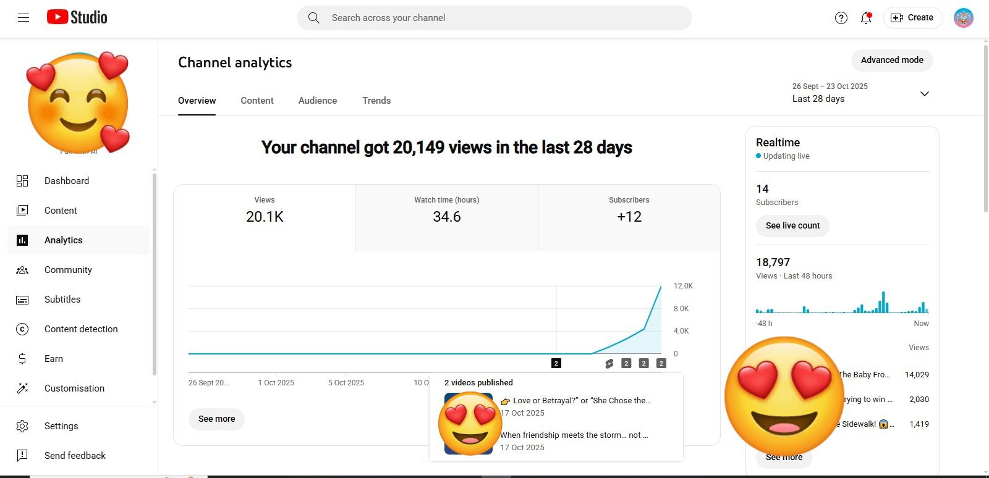Screen dimensions: 989x478
Task: Switch to the Trends tab
Action: coord(376,101)
